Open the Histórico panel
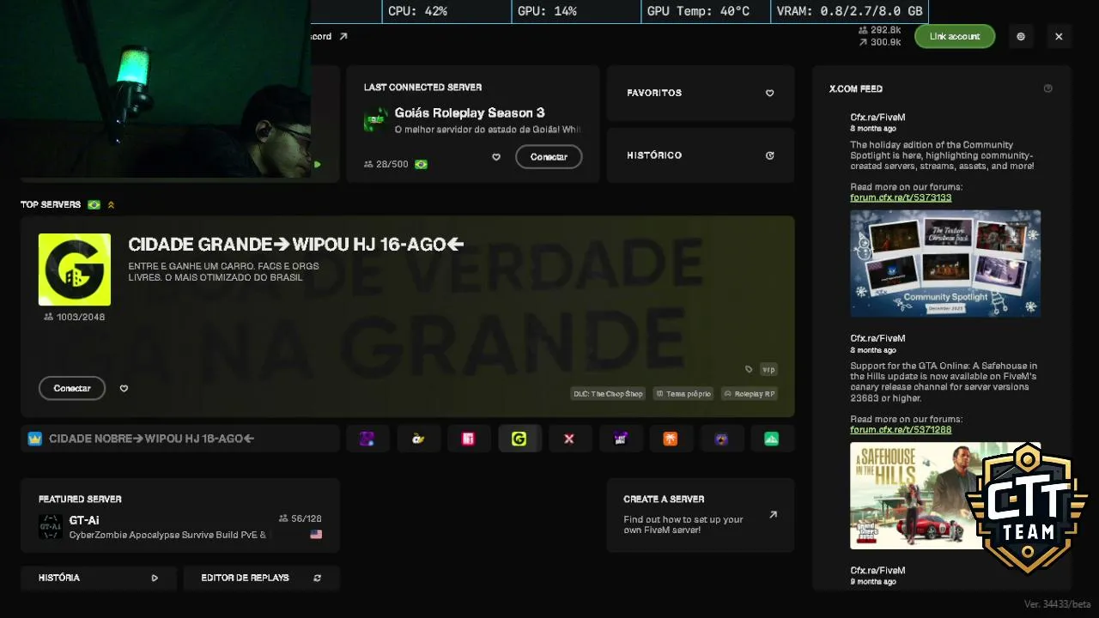The height and width of the screenshot is (618, 1099). pyautogui.click(x=701, y=155)
